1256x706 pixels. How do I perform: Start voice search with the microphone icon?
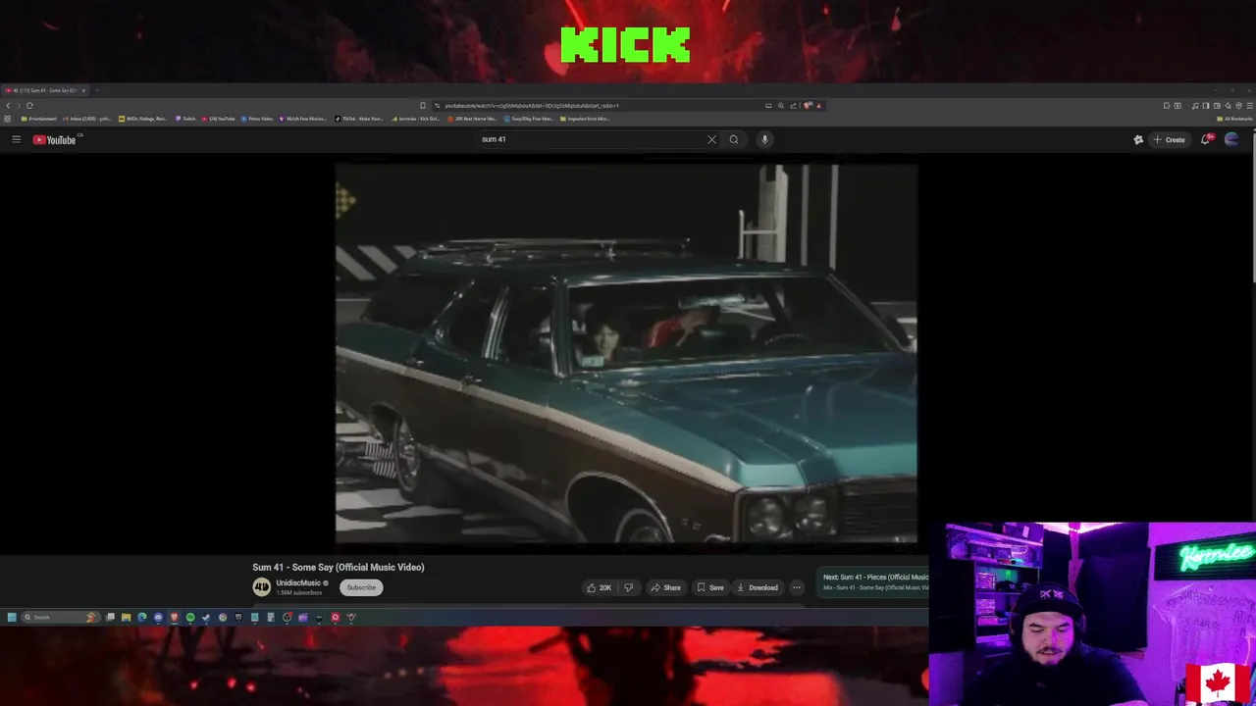coord(764,139)
